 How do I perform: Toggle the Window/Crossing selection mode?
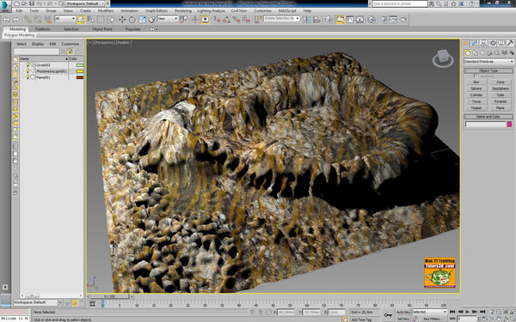pos(111,20)
